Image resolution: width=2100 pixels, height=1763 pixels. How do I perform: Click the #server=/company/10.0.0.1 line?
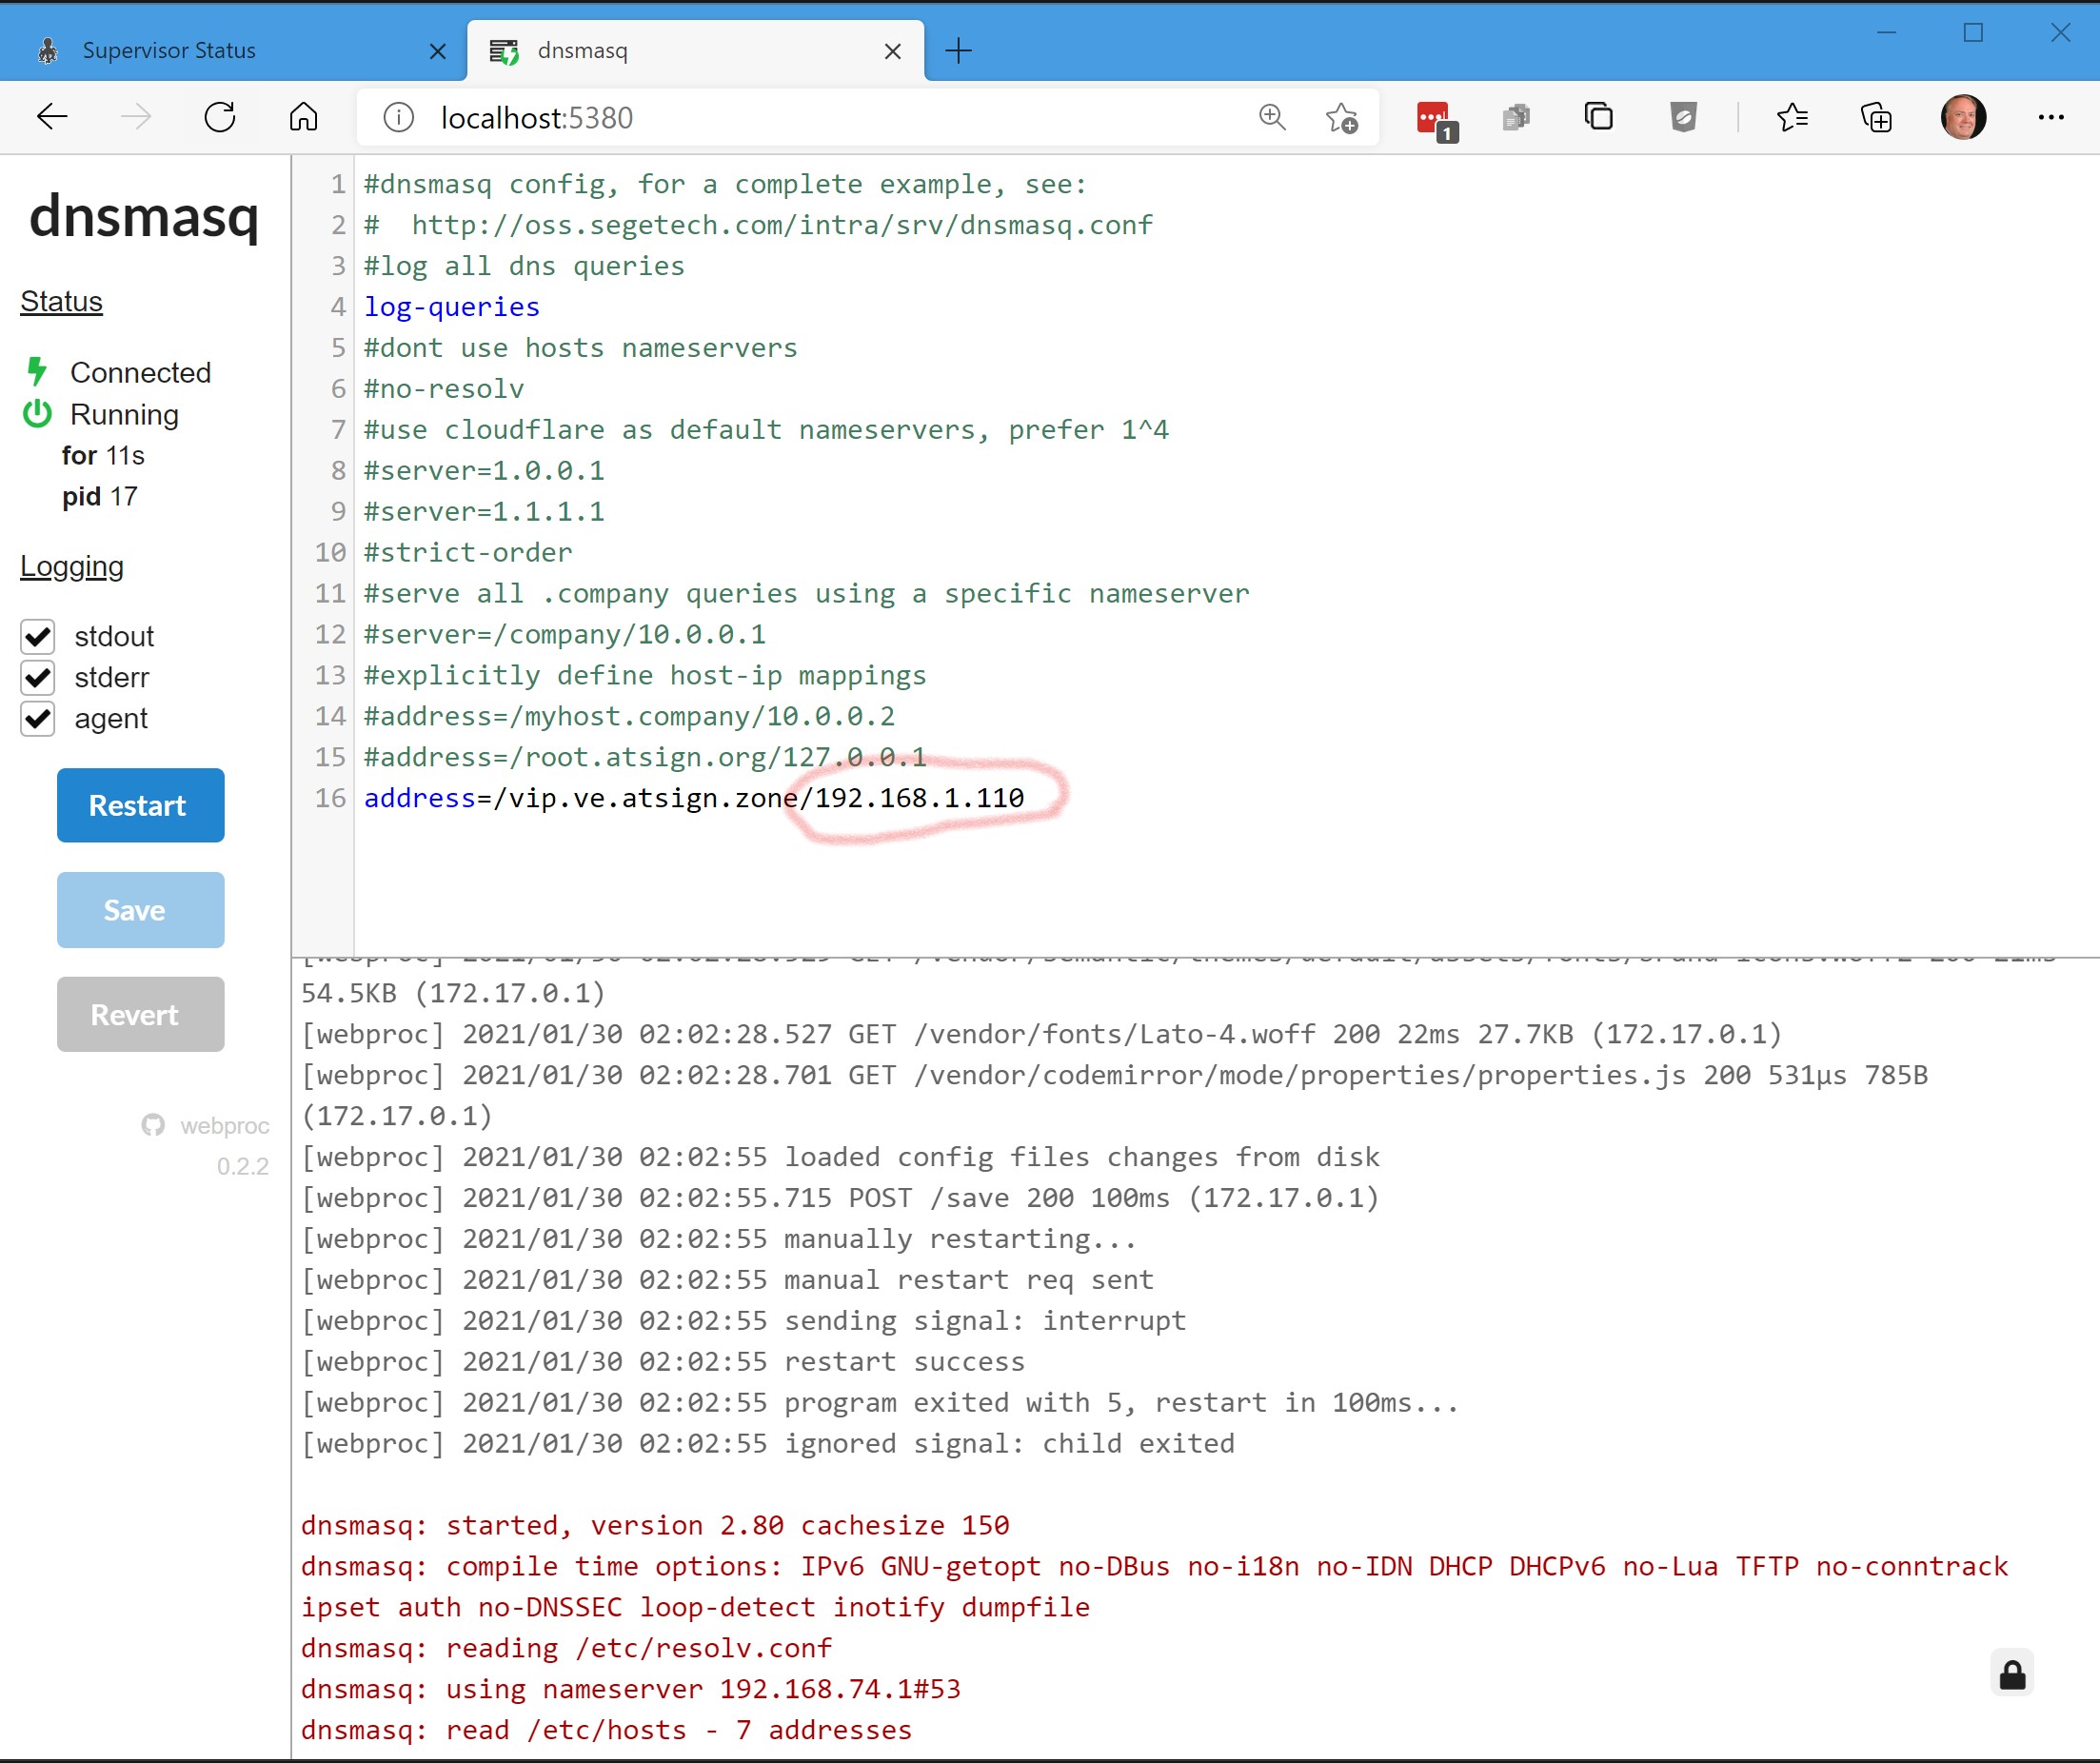click(564, 635)
